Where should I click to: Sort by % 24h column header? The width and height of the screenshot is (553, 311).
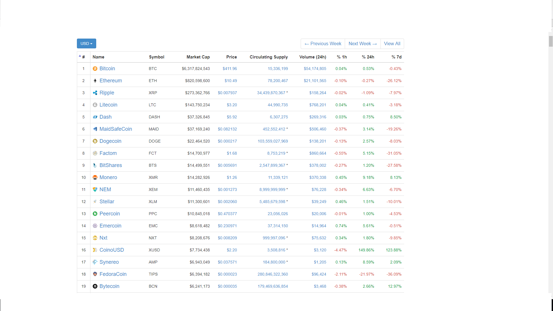[x=368, y=57]
